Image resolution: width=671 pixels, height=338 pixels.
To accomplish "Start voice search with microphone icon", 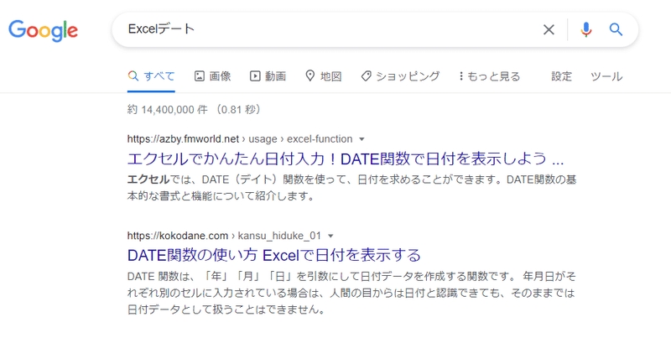I will point(586,29).
